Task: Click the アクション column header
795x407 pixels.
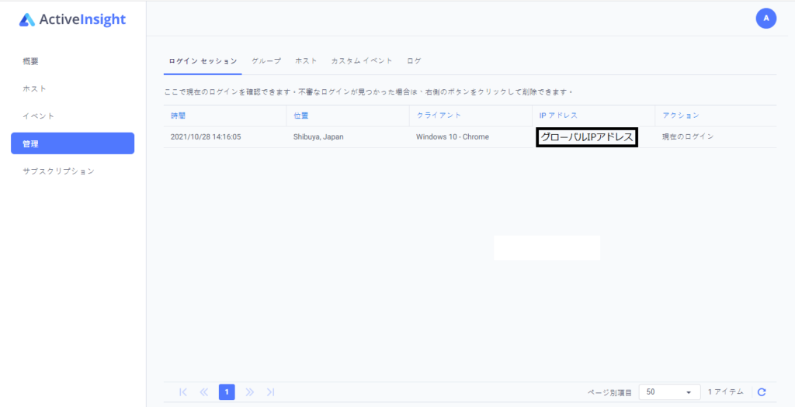Action: pos(681,116)
